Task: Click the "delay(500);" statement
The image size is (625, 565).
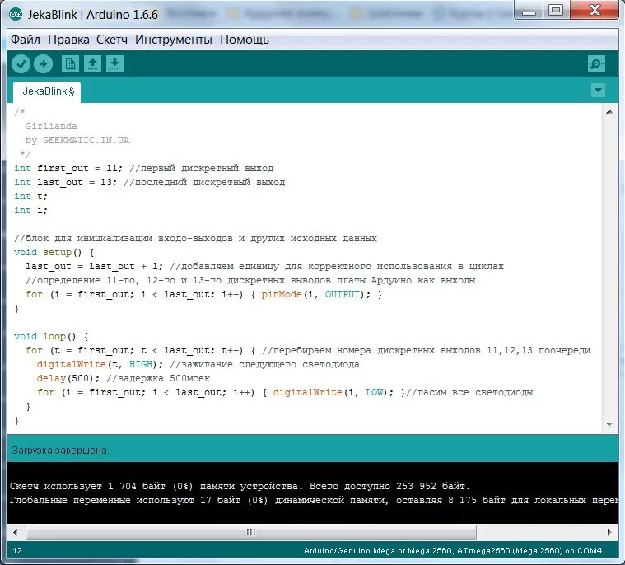Action: click(68, 378)
